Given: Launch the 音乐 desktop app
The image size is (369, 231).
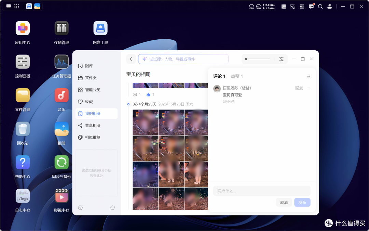Looking at the screenshot, I should tap(61, 95).
